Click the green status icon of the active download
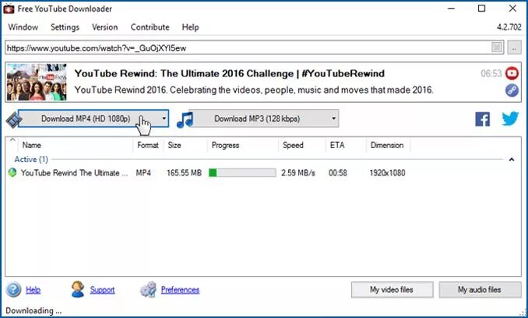Screen dimensions: 528x318 [x=12, y=173]
